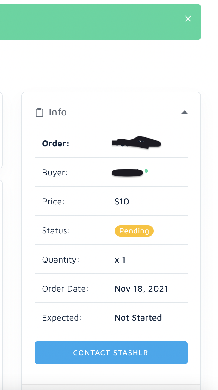Open the redacted buyer name link
The width and height of the screenshot is (218, 390).
(128, 173)
